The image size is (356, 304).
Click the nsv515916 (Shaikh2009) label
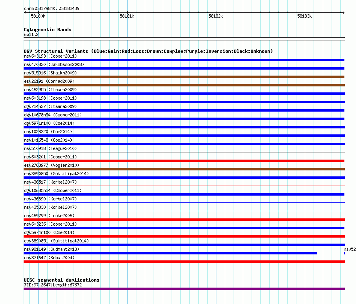(x=50, y=73)
